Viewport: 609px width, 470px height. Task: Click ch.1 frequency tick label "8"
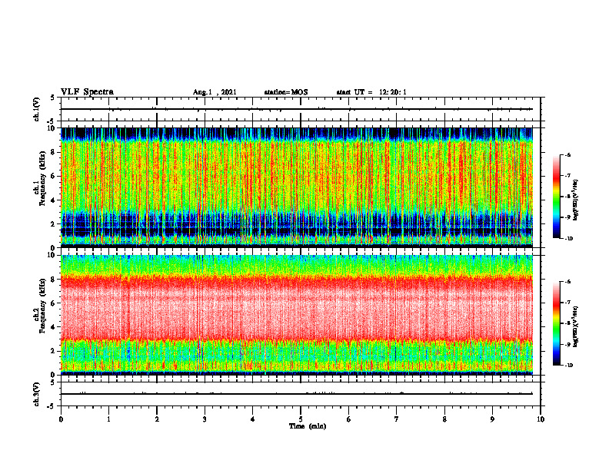(54, 152)
